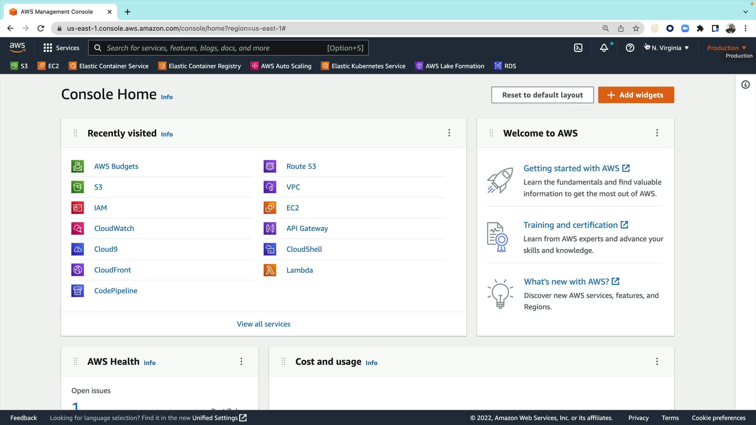Click the View all services link
Screen dimensions: 756x425
pos(263,324)
